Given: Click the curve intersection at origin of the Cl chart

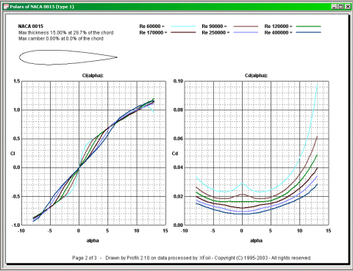Looking at the screenshot, I should click(x=79, y=167).
